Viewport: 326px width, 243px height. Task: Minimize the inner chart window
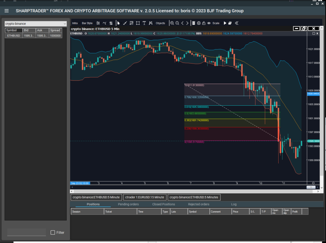(x=296, y=29)
